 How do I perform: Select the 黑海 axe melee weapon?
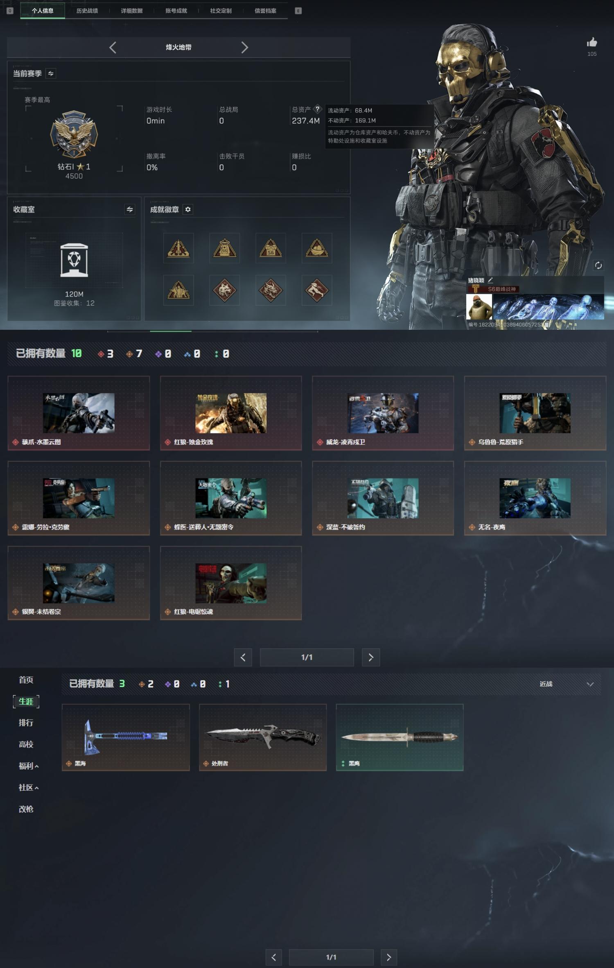(126, 737)
